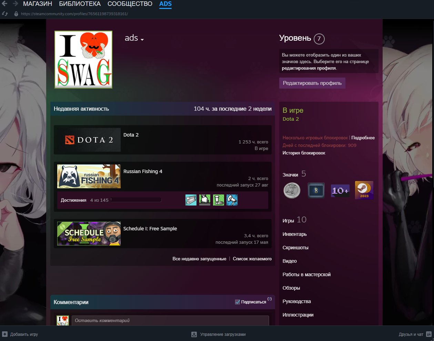Click the page reload icon

pos(5,14)
